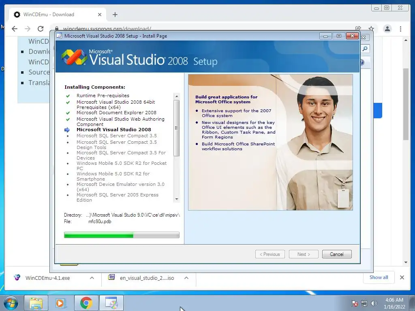
Task: Minimize the Visual Studio setup window
Action: click(325, 36)
